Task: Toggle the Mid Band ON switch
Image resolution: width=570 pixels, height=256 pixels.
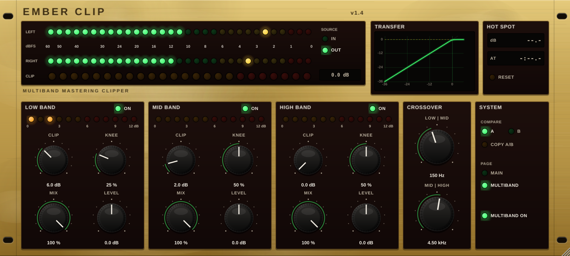Action: pos(250,108)
